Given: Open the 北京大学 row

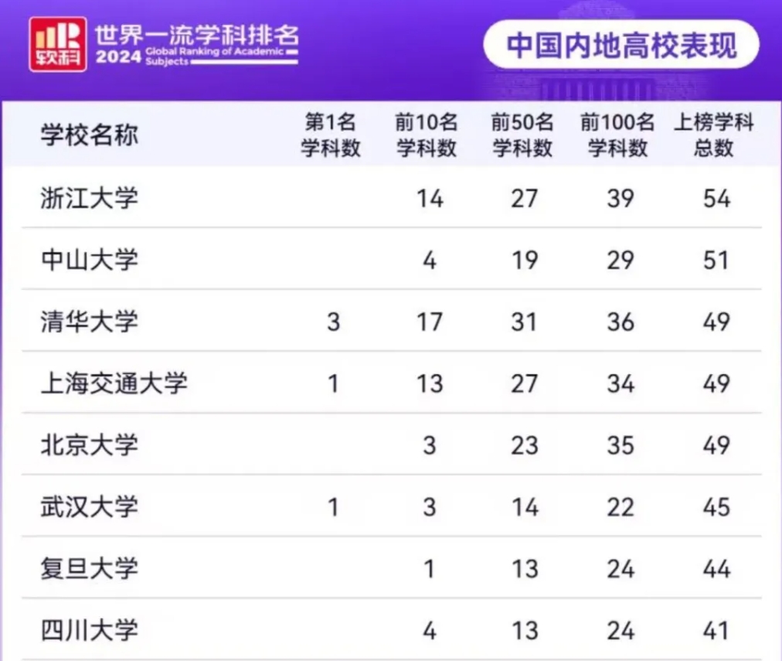Looking at the screenshot, I should tap(392, 445).
